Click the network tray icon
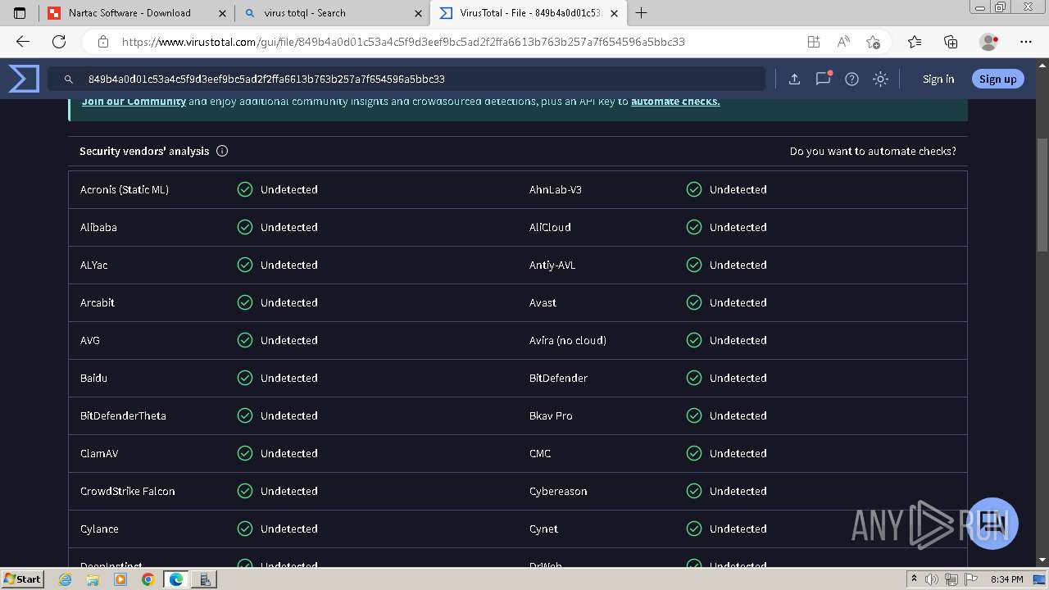The height and width of the screenshot is (590, 1049). pyautogui.click(x=951, y=579)
